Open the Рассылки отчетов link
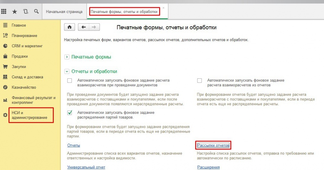 click(213, 145)
